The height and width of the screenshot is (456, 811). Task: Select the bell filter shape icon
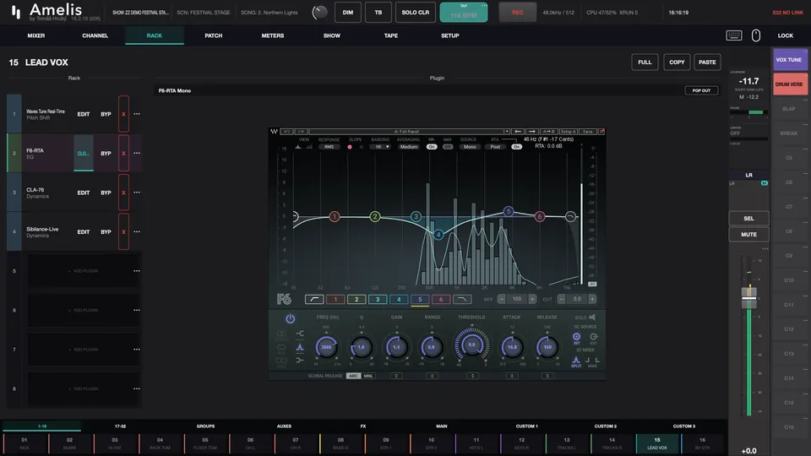pos(300,347)
